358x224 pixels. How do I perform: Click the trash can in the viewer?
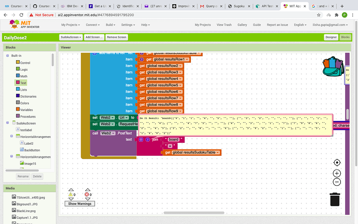(335, 199)
